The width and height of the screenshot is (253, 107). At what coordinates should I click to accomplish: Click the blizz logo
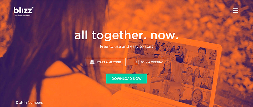click(23, 10)
